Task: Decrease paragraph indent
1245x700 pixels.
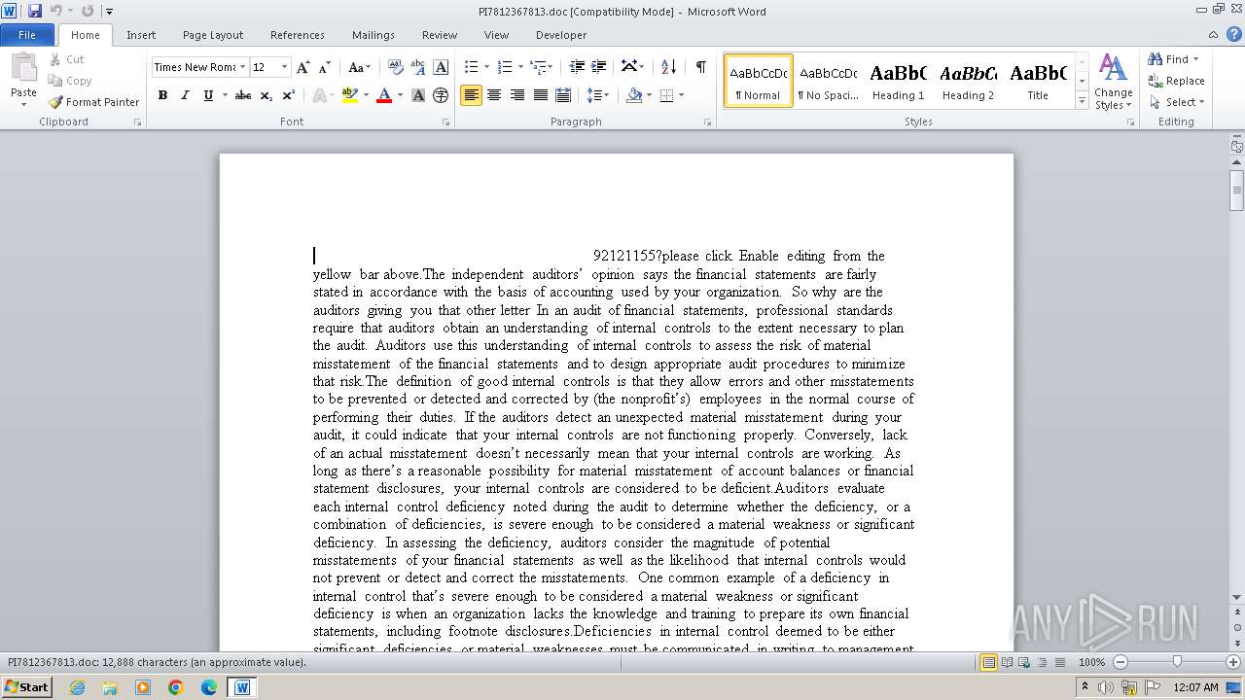Action: click(577, 67)
